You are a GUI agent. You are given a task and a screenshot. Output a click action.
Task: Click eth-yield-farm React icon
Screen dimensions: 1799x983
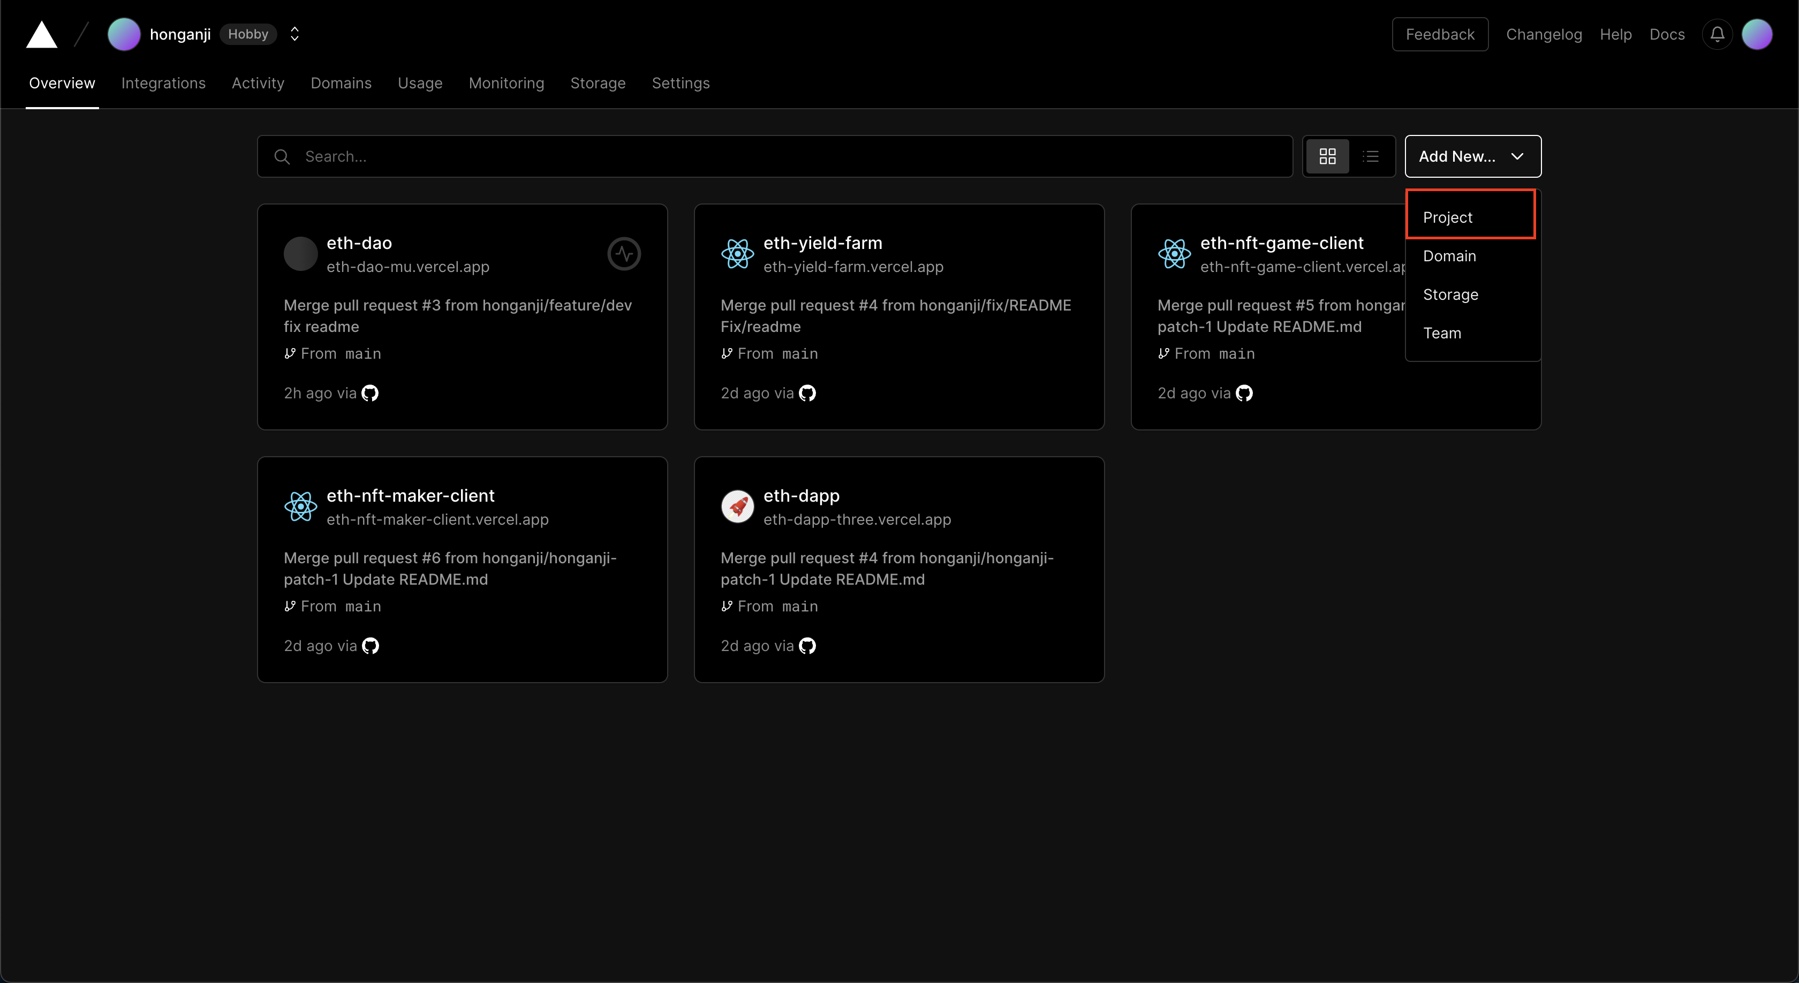[737, 253]
